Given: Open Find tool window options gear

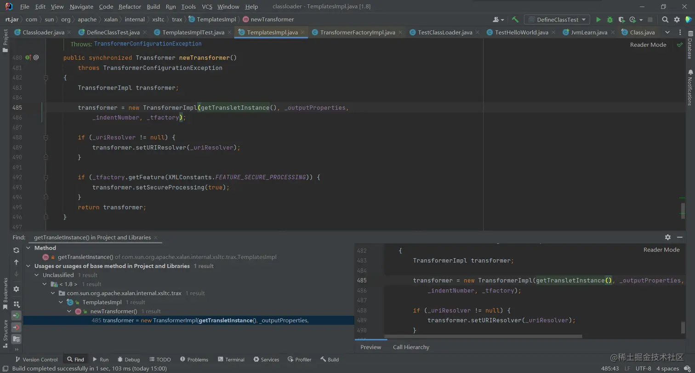Looking at the screenshot, I should click(668, 237).
